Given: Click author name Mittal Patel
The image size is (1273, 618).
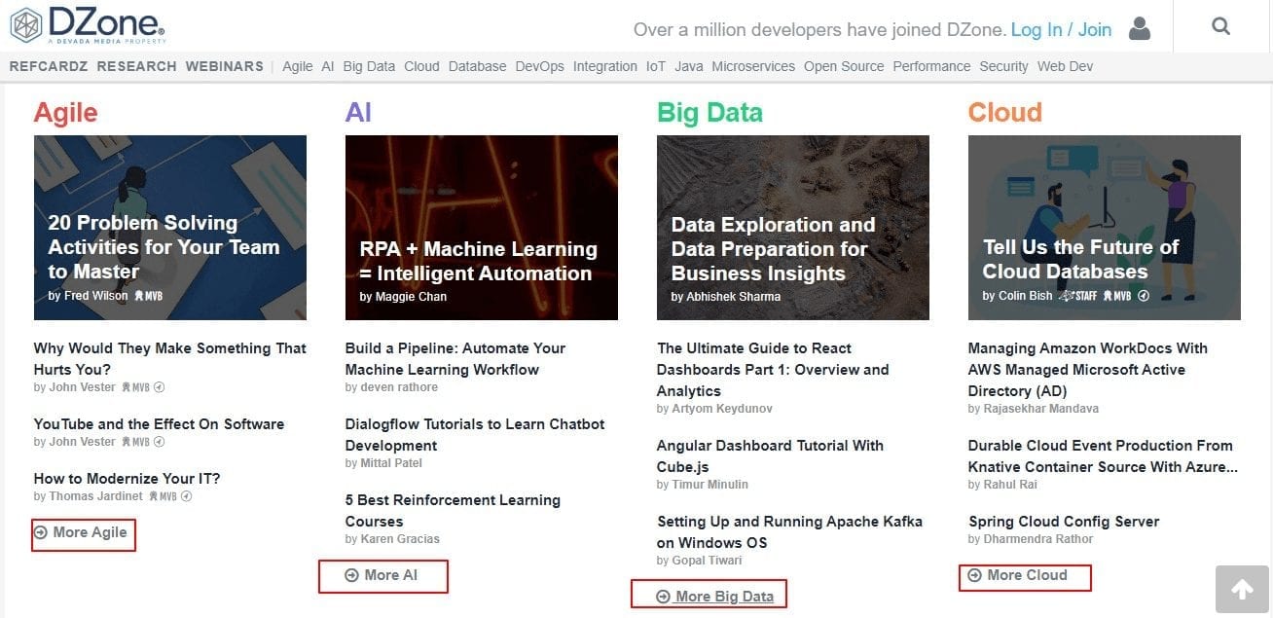Looking at the screenshot, I should tap(391, 463).
